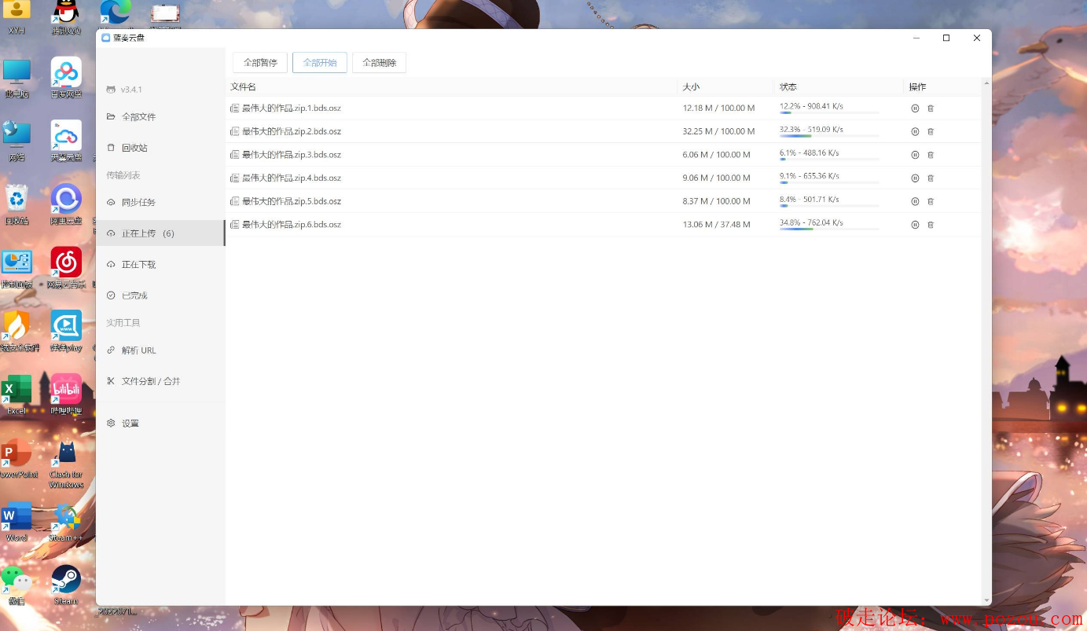The width and height of the screenshot is (1087, 631).
Task: Open 腾讯QQ desktop shortcut
Action: (66, 17)
